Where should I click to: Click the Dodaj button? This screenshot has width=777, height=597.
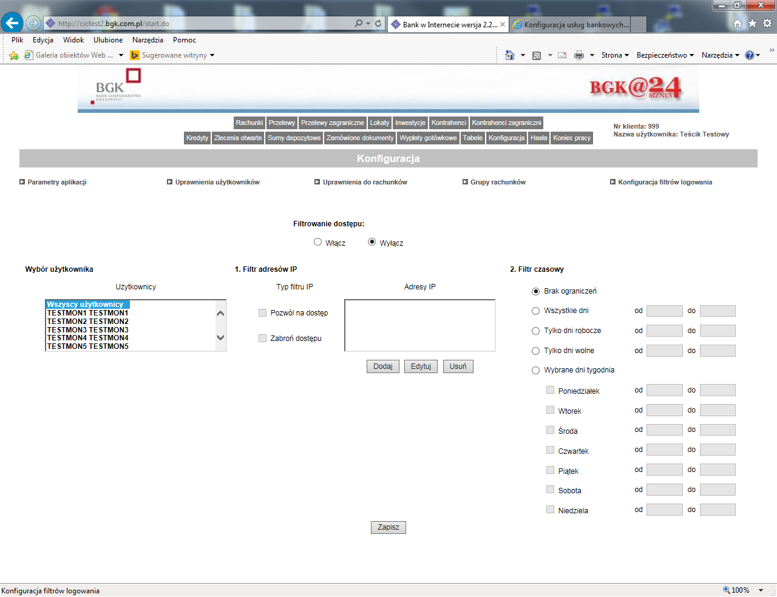click(383, 366)
